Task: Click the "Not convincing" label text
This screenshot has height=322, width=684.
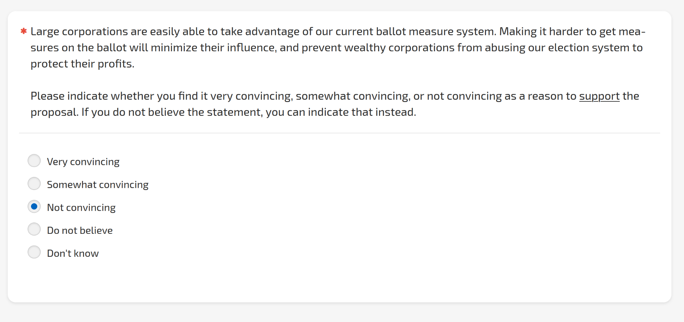Action: (81, 208)
